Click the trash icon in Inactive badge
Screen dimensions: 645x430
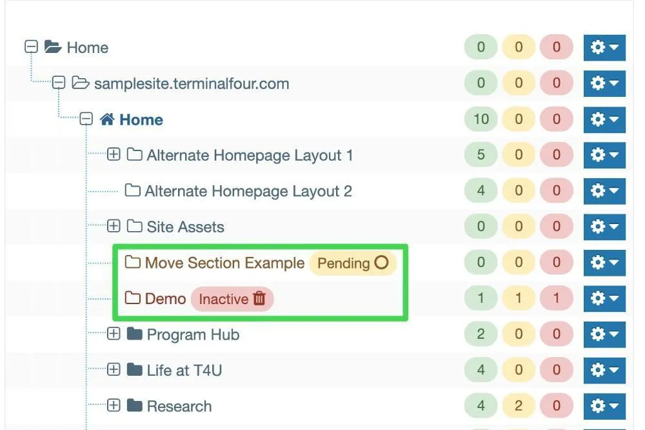coord(259,298)
